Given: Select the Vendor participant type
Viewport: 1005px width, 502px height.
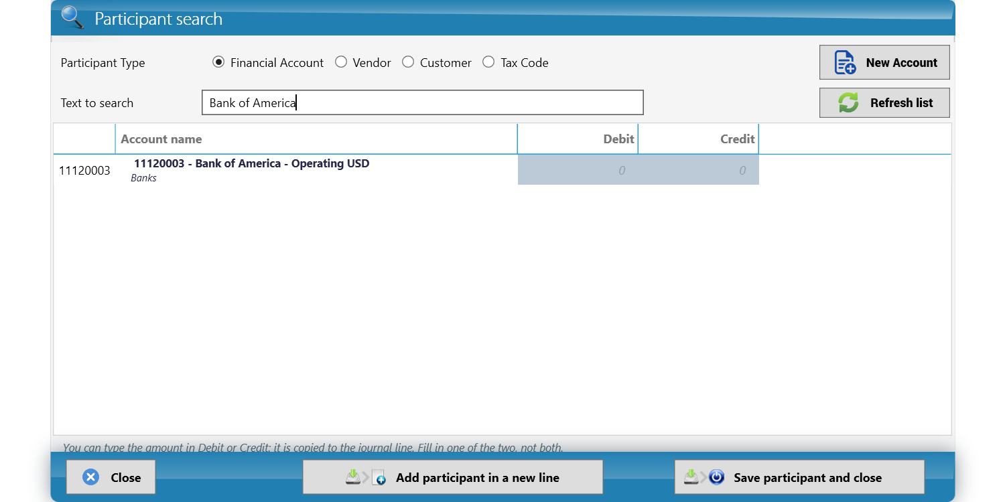Looking at the screenshot, I should (341, 62).
